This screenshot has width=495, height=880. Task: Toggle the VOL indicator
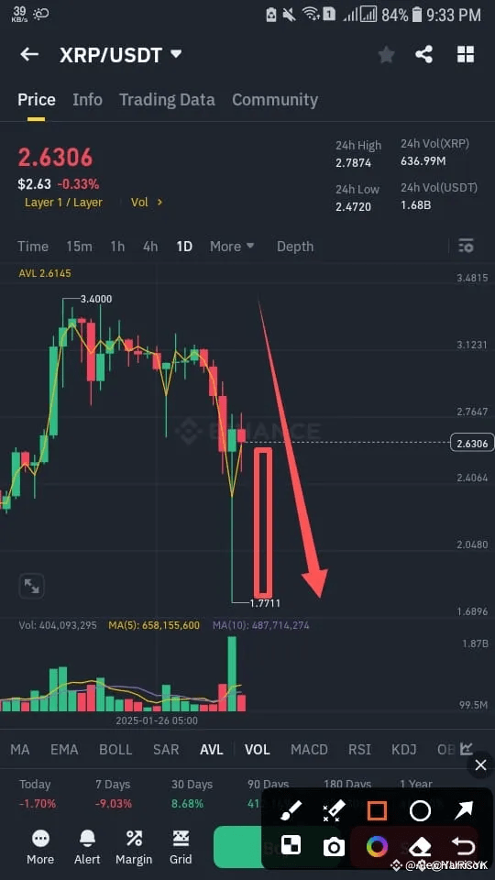point(257,749)
